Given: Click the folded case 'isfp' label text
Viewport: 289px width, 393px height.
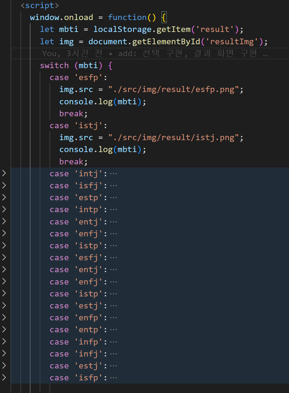Looking at the screenshot, I should point(78,378).
